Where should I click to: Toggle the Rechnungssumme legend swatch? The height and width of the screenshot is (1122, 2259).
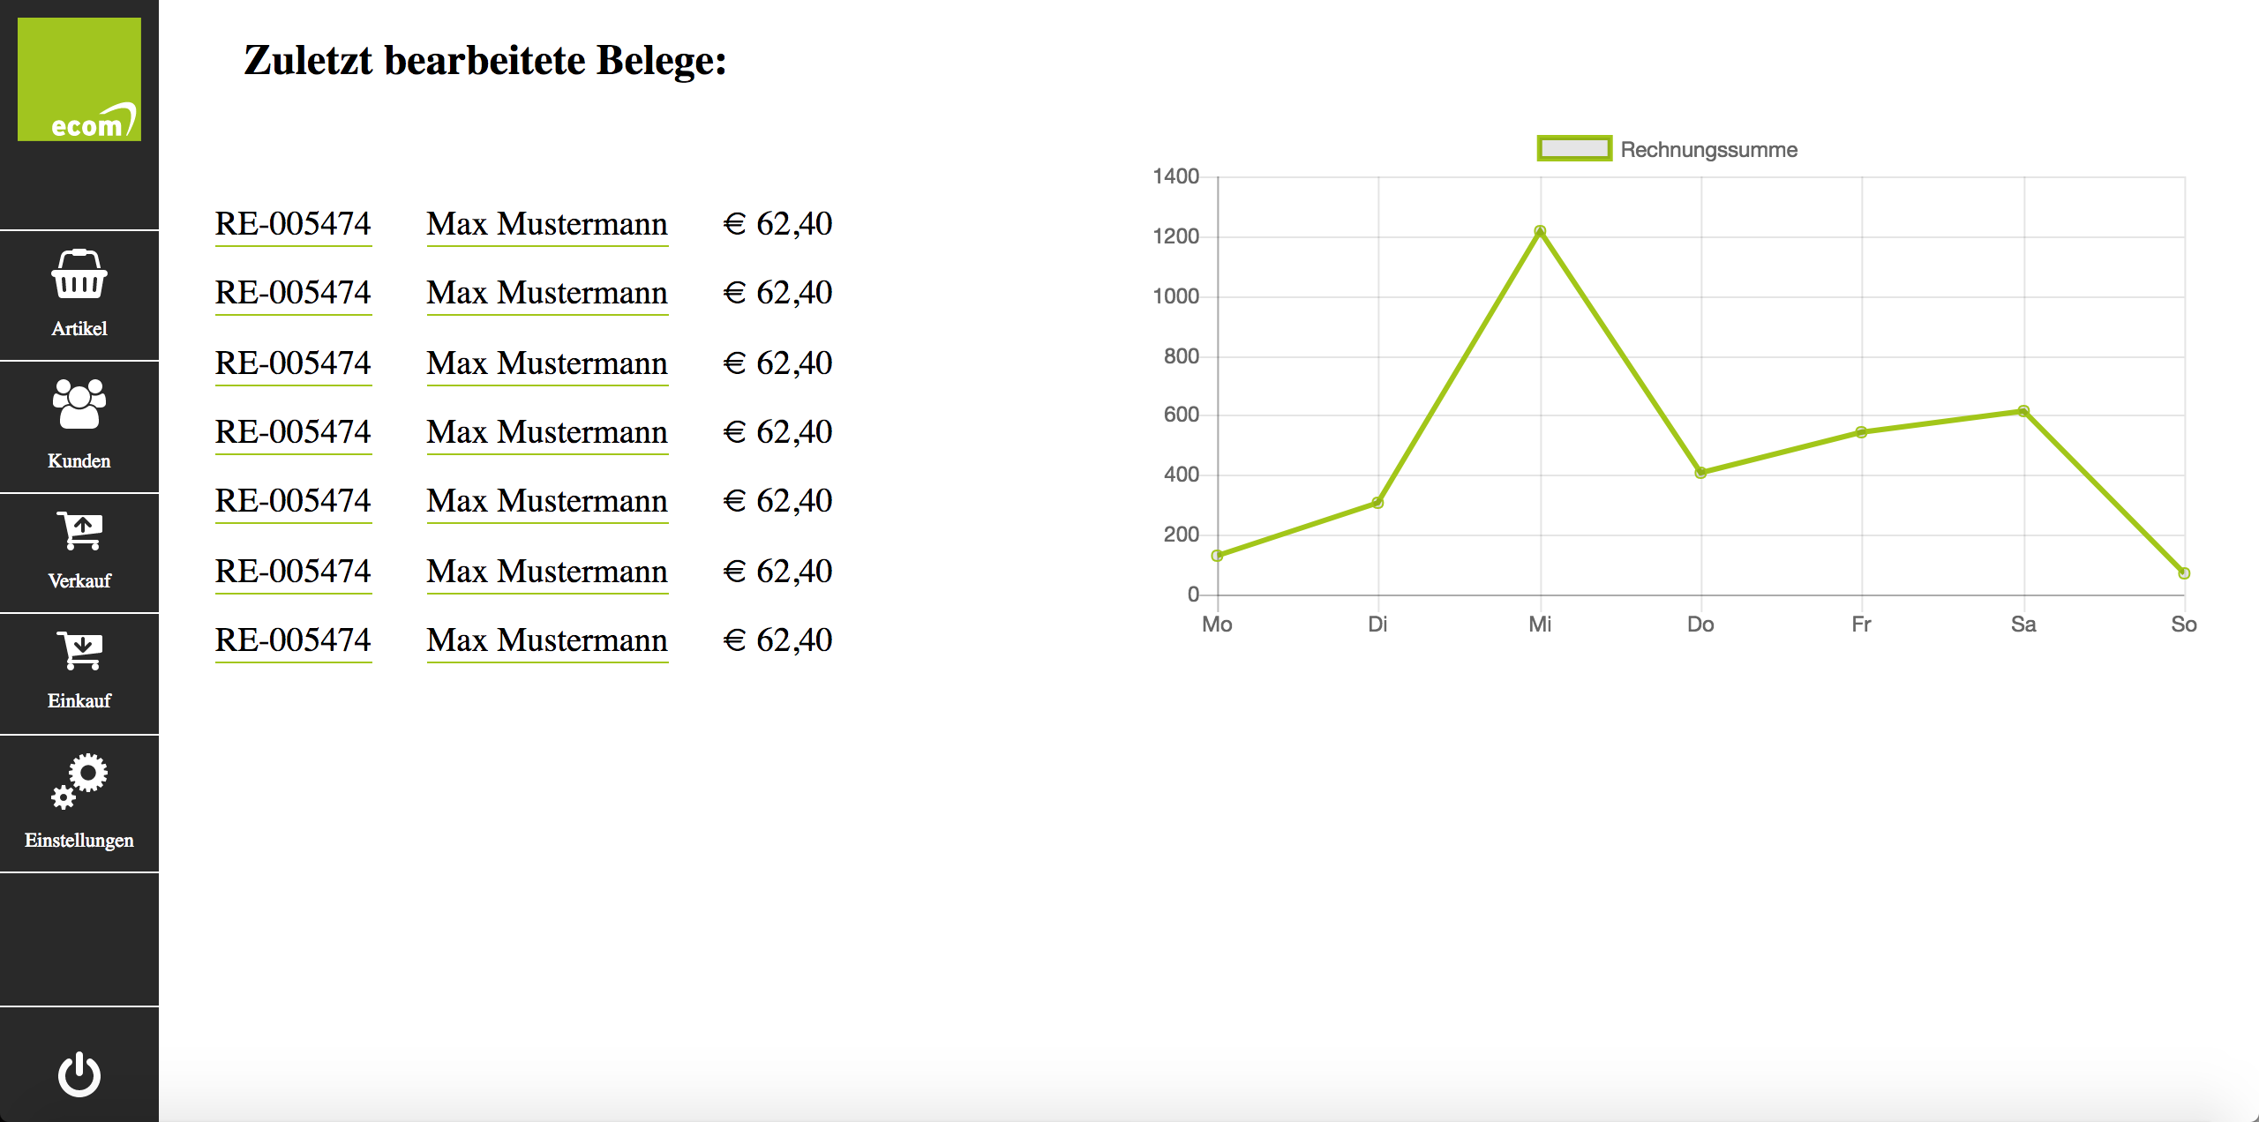click(x=1574, y=149)
